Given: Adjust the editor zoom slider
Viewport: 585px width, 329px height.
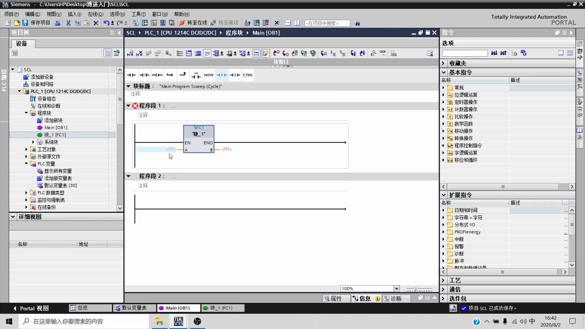Looking at the screenshot, I should point(416,289).
